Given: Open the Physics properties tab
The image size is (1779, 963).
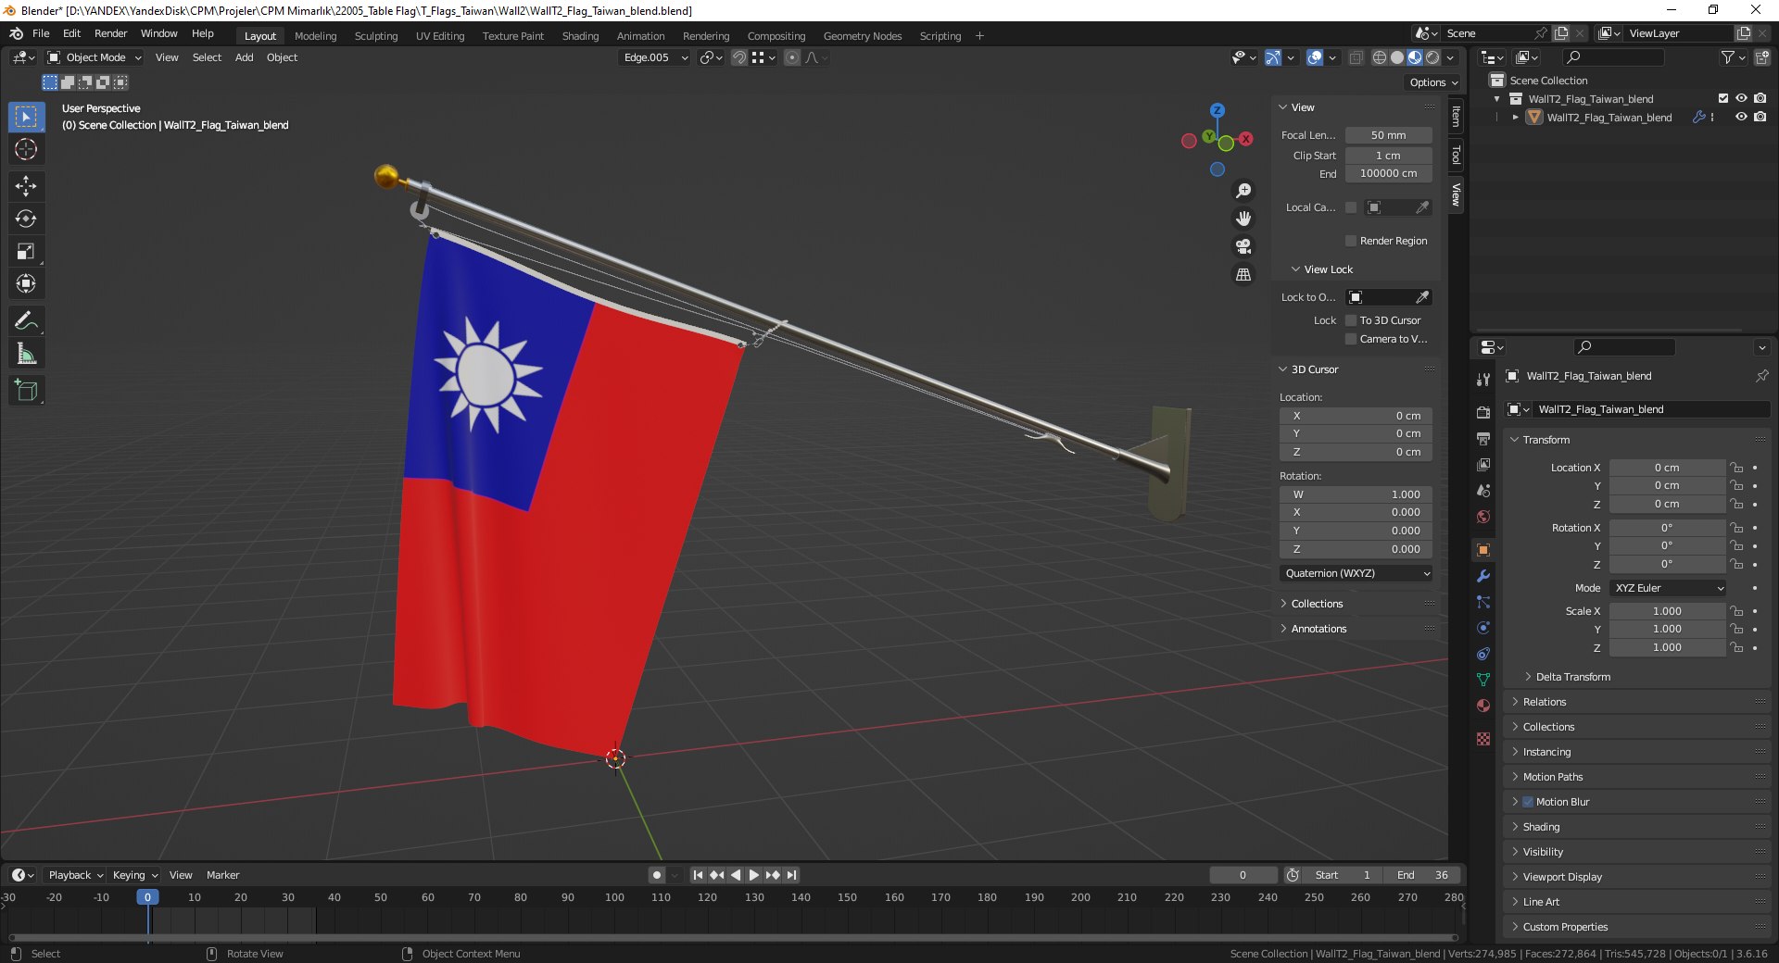Looking at the screenshot, I should (x=1483, y=628).
